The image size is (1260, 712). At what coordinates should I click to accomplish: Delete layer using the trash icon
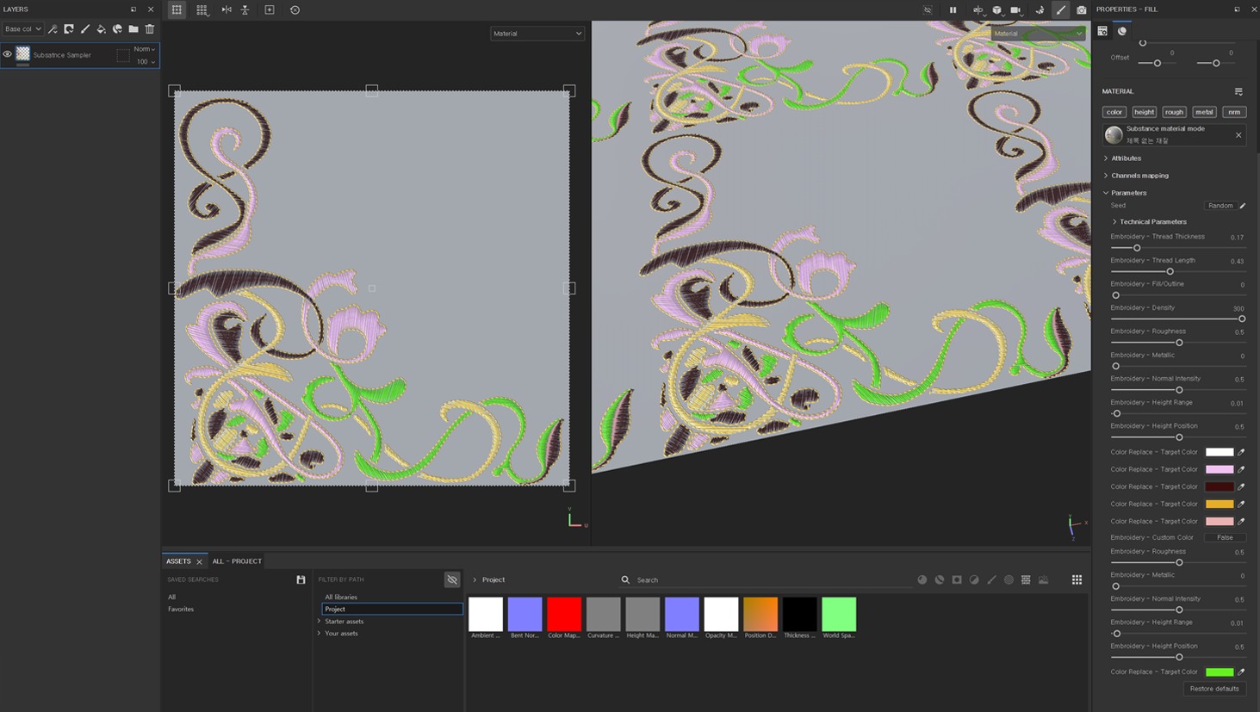click(150, 29)
